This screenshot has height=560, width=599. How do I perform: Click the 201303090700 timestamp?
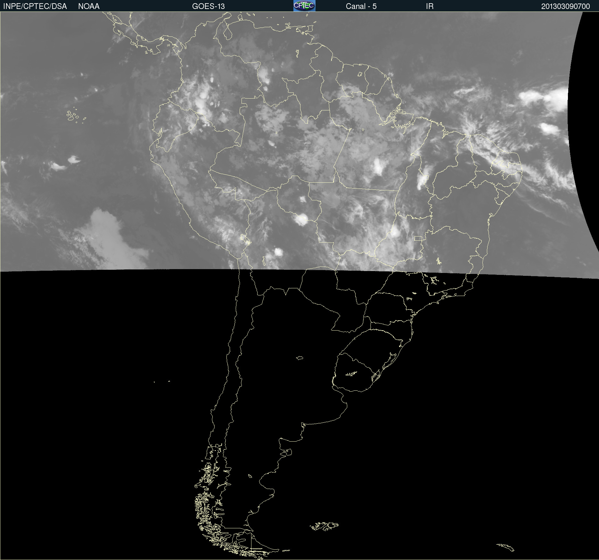(x=565, y=6)
